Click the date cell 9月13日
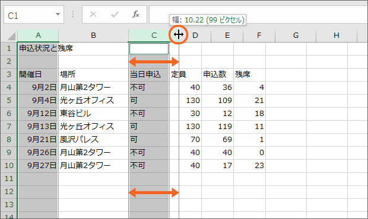Viewport: 368px width, 219px height. point(38,127)
